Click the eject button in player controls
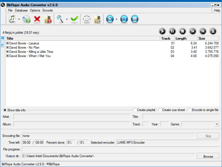This screenshot has height=167, width=222. click(213, 31)
